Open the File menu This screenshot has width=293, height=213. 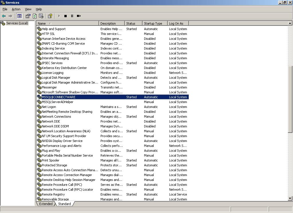click(x=5, y=9)
